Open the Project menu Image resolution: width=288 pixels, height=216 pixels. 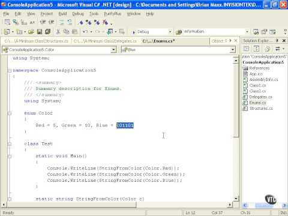pyautogui.click(x=47, y=14)
